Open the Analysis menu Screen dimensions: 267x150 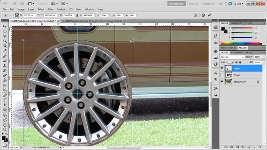point(61,9)
